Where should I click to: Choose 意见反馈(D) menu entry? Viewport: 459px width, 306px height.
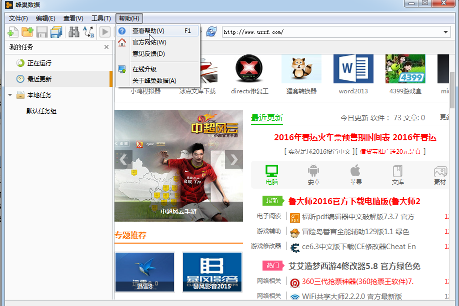point(158,54)
